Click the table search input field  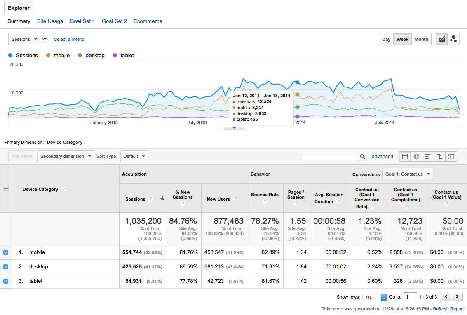tap(329, 156)
